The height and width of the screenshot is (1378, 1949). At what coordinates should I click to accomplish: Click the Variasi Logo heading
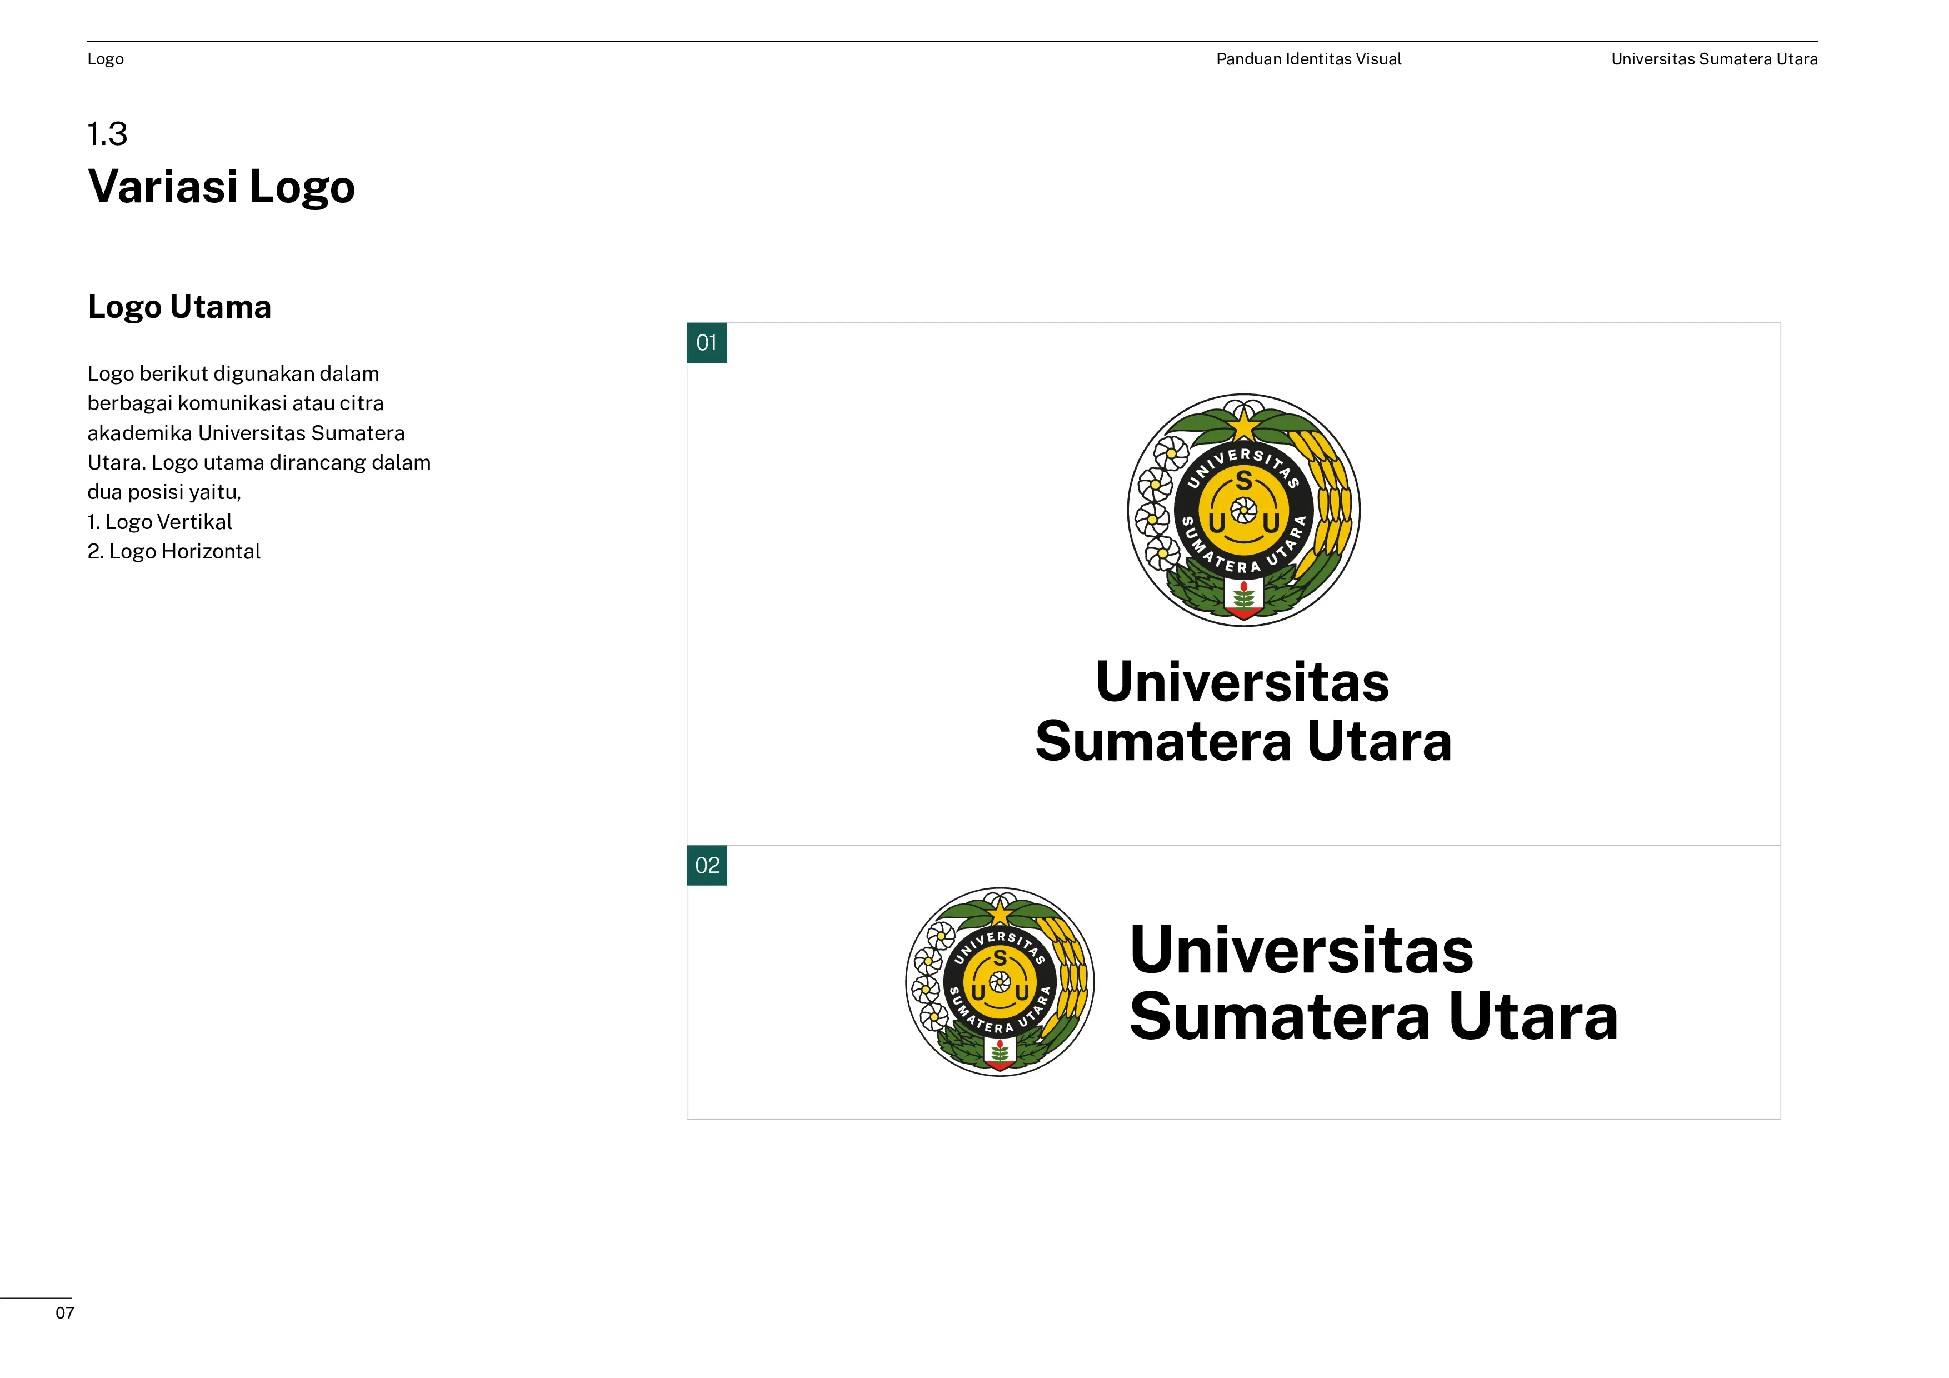click(222, 186)
